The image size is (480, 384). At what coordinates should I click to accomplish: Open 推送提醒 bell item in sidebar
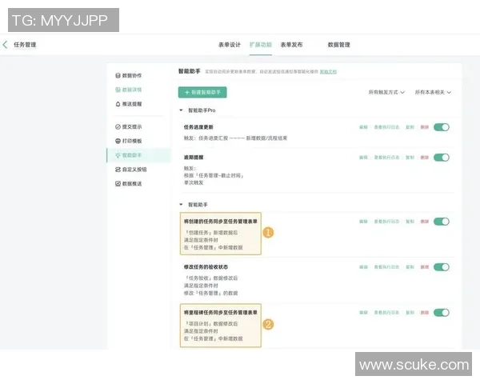(x=129, y=104)
